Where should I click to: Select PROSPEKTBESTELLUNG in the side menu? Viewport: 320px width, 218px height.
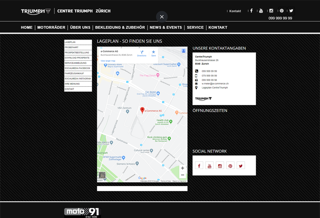click(78, 53)
